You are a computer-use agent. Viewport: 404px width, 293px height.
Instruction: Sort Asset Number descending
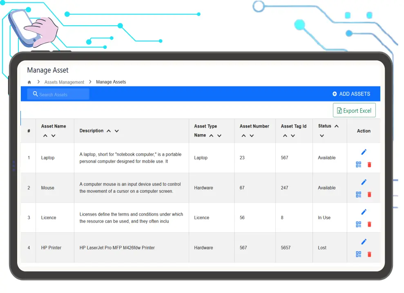pos(252,135)
